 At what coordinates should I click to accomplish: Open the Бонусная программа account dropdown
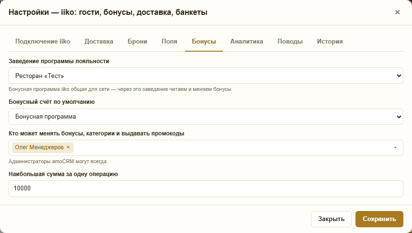[x=206, y=117]
